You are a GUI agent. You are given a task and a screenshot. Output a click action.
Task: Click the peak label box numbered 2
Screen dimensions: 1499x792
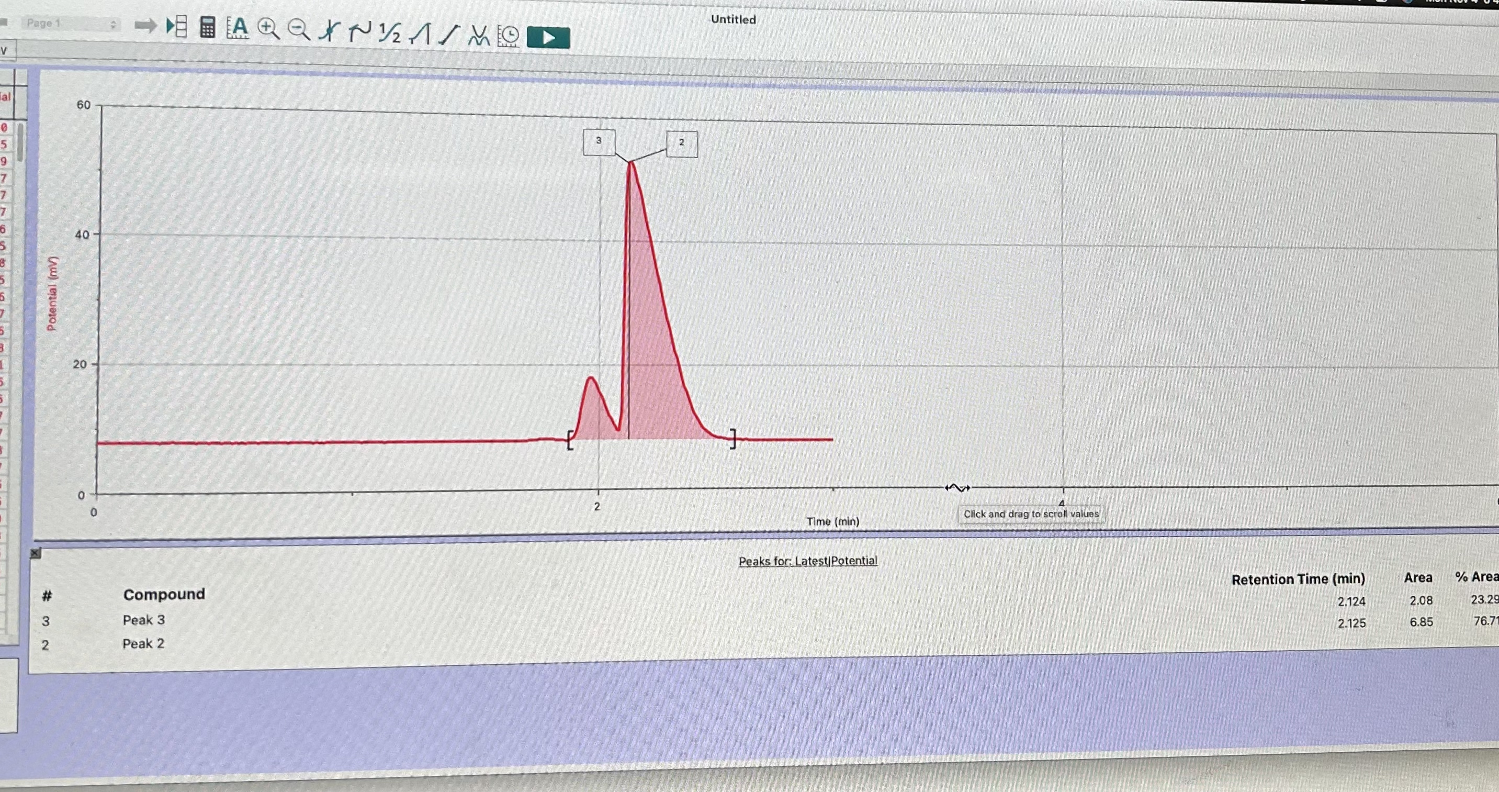[681, 143]
